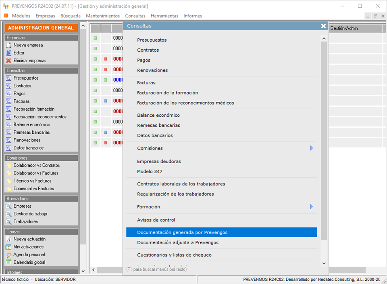Open the Herramientas menu
This screenshot has height=284, width=387.
164,16
